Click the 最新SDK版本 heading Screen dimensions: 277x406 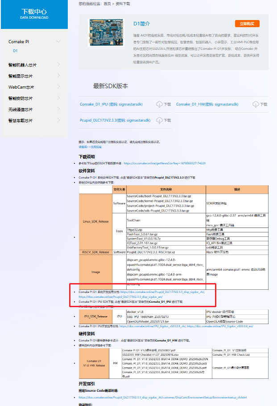(x=111, y=86)
